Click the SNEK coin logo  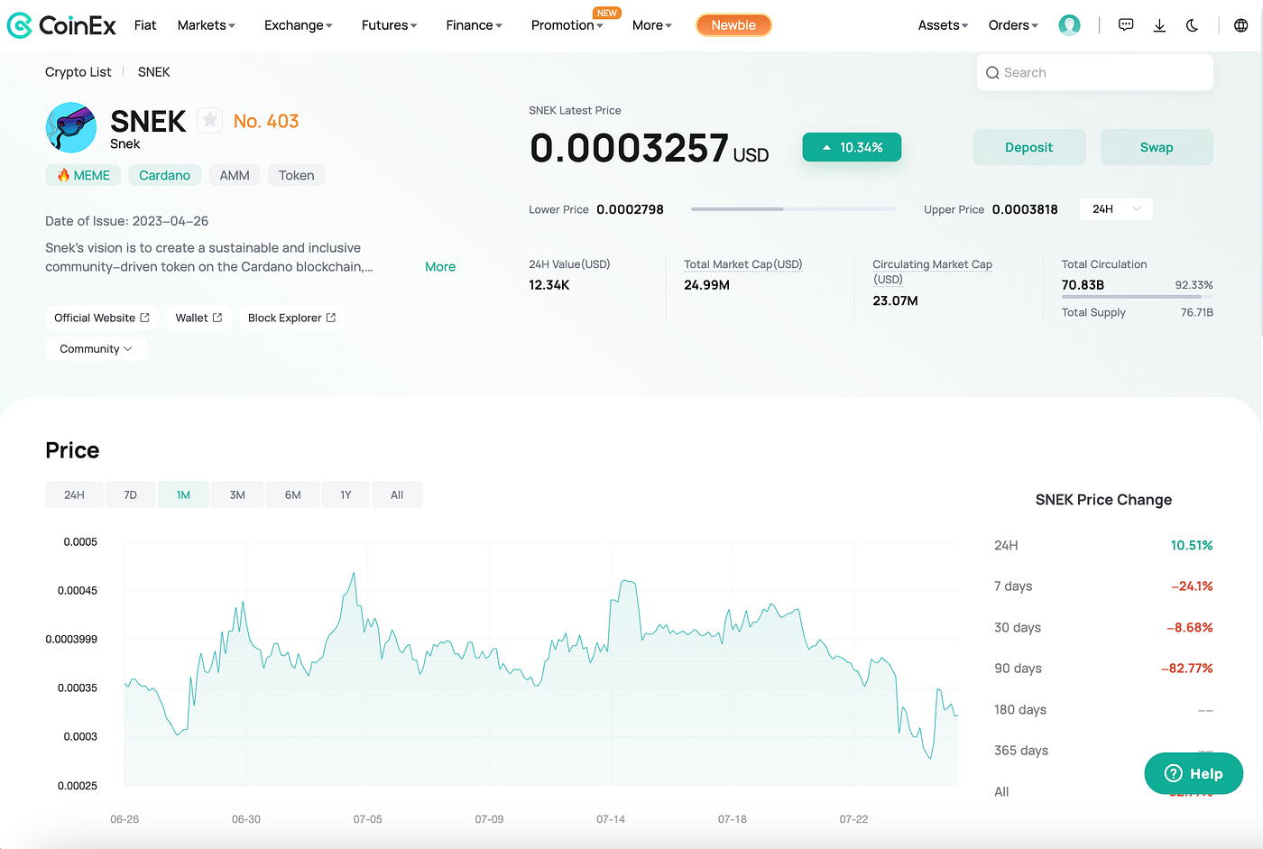click(70, 127)
